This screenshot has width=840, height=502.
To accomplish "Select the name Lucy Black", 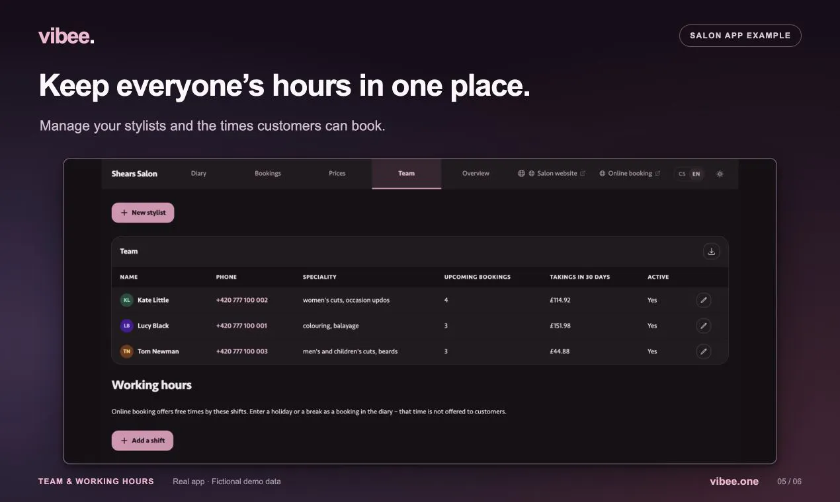I will (153, 326).
